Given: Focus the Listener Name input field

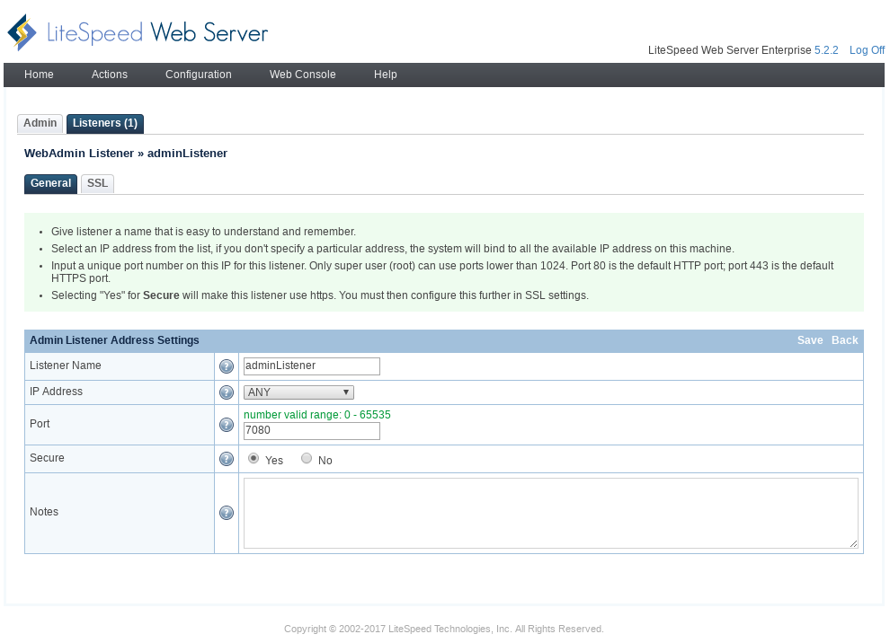Looking at the screenshot, I should pos(312,366).
